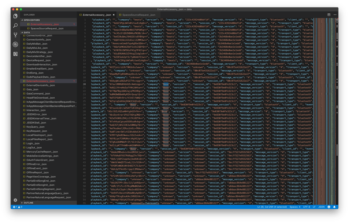349x223 pixels.
Task: Collapse the DATA folder section
Action: point(27,33)
